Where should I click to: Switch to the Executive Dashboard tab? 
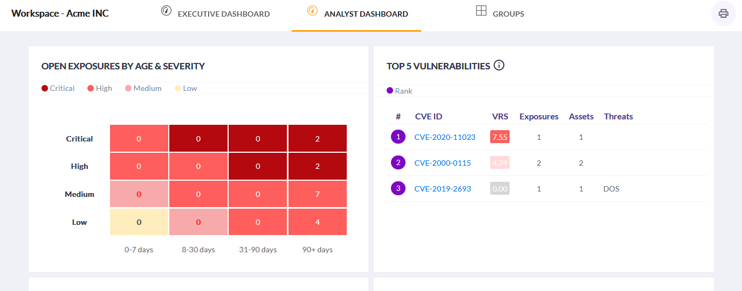pos(223,14)
